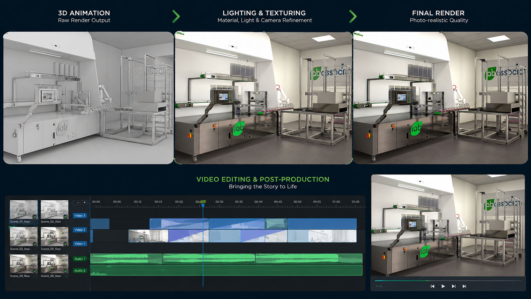Click the 'LIGHTING & TEXTURING' heading
The width and height of the screenshot is (531, 299).
click(x=264, y=13)
